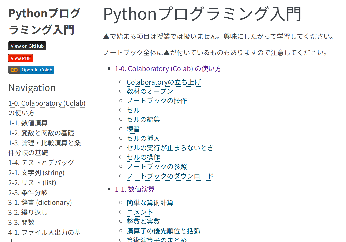This screenshot has width=346, height=242.
Task: Click the Colab logo icon on badge
Action: [x=14, y=70]
